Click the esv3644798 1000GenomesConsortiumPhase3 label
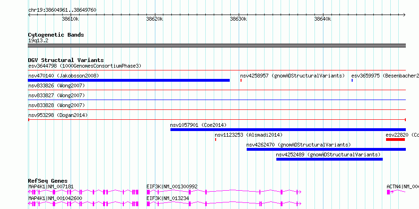The height and width of the screenshot is (209, 419). tap(85, 66)
